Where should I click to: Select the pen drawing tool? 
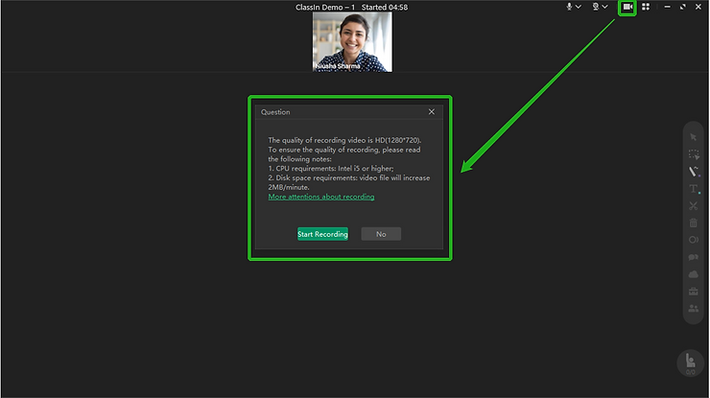tap(694, 172)
